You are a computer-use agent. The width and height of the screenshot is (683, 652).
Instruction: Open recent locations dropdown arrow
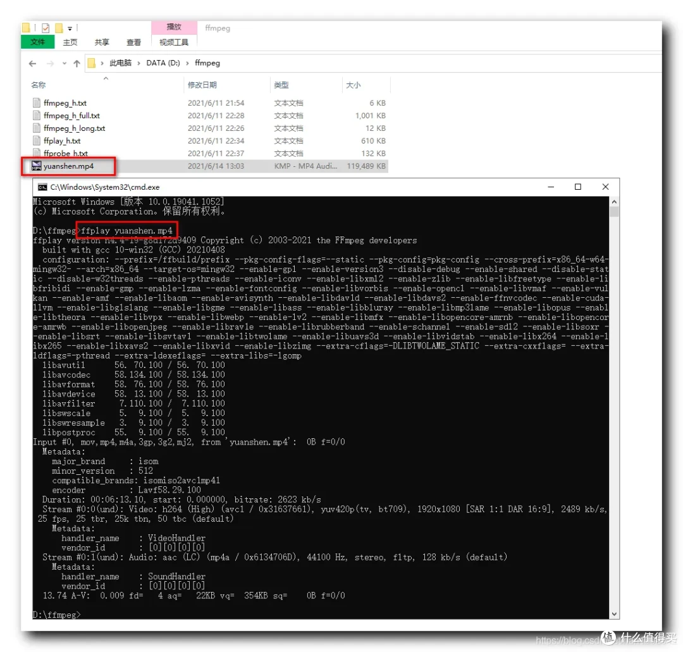(x=65, y=64)
